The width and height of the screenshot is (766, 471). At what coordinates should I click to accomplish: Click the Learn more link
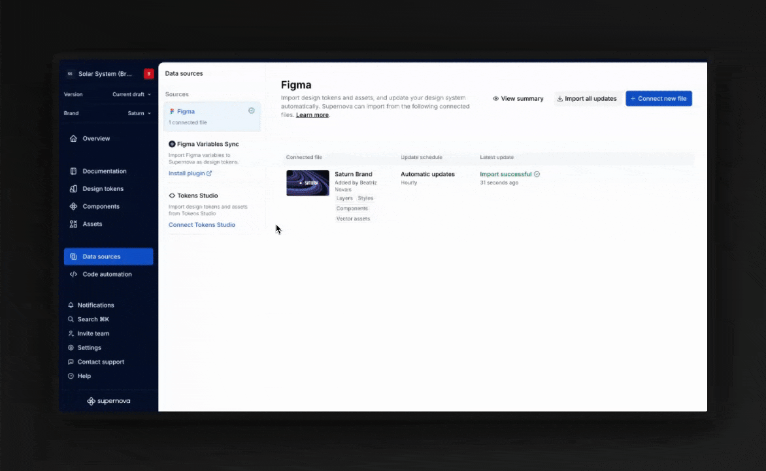click(312, 115)
